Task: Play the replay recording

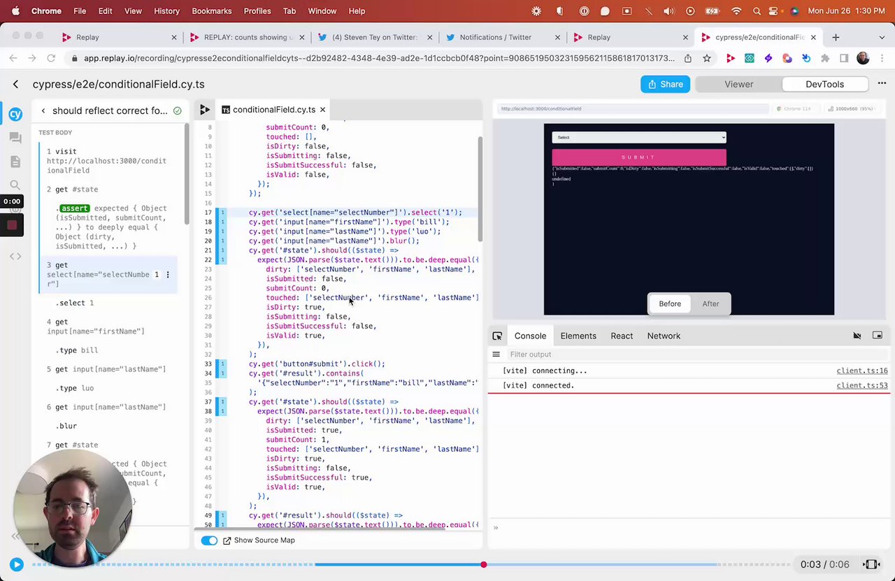Action: (16, 564)
